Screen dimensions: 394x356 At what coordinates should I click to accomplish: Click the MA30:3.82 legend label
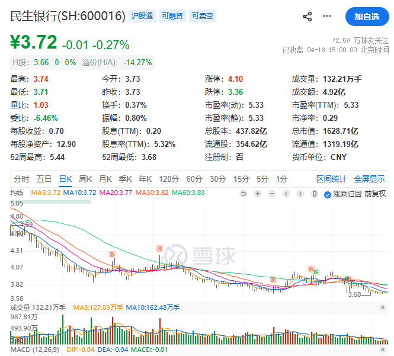point(152,193)
